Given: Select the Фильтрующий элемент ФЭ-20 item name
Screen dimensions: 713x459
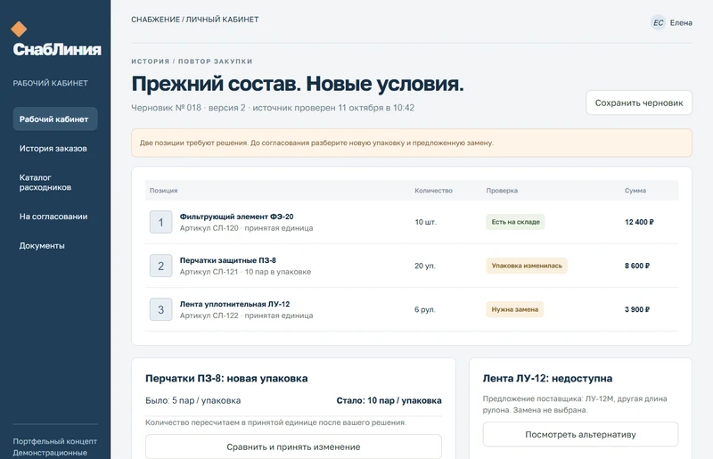Looking at the screenshot, I should tap(236, 217).
